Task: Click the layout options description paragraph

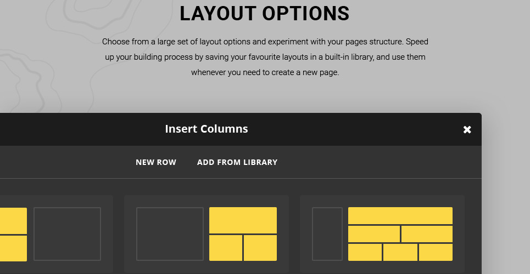Action: pyautogui.click(x=265, y=57)
